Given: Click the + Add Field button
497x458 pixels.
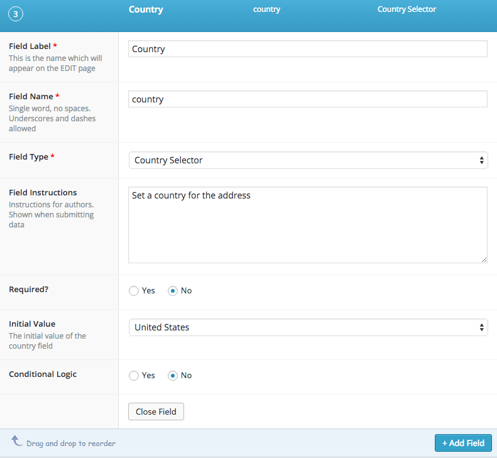Looking at the screenshot, I should pyautogui.click(x=463, y=443).
